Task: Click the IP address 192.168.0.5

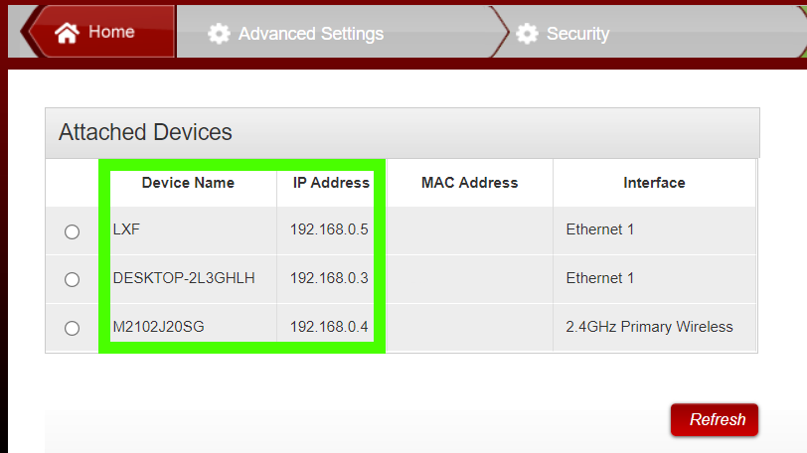Action: [329, 230]
